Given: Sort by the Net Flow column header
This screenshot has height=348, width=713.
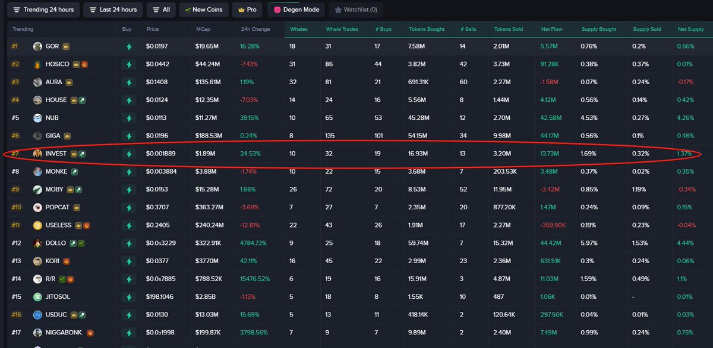Looking at the screenshot, I should tap(551, 29).
